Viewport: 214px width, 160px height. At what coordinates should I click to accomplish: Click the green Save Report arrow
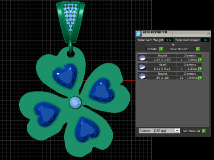(198, 49)
